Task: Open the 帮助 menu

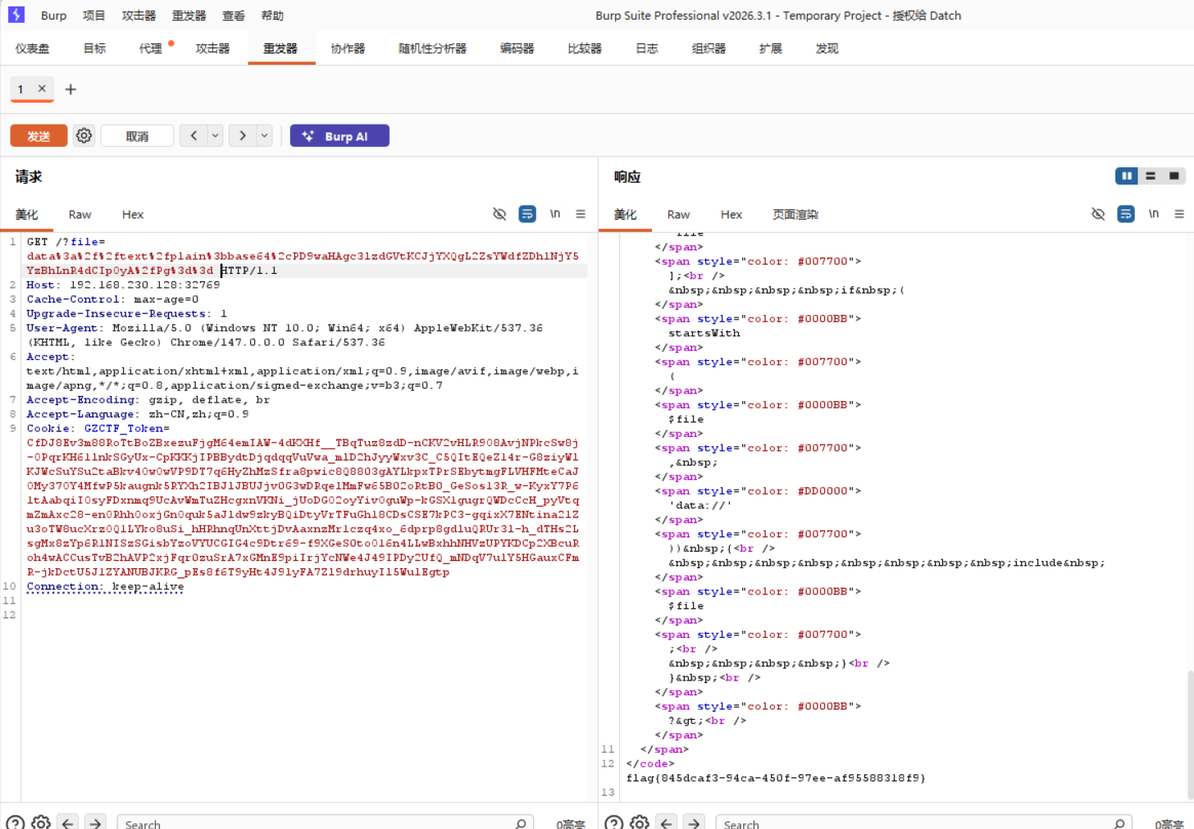Action: 272,16
